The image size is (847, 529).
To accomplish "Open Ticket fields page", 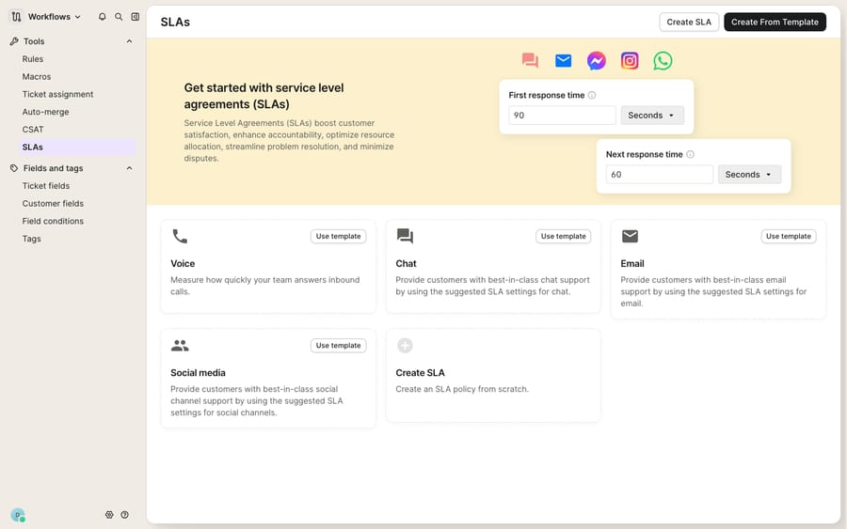I will [46, 186].
